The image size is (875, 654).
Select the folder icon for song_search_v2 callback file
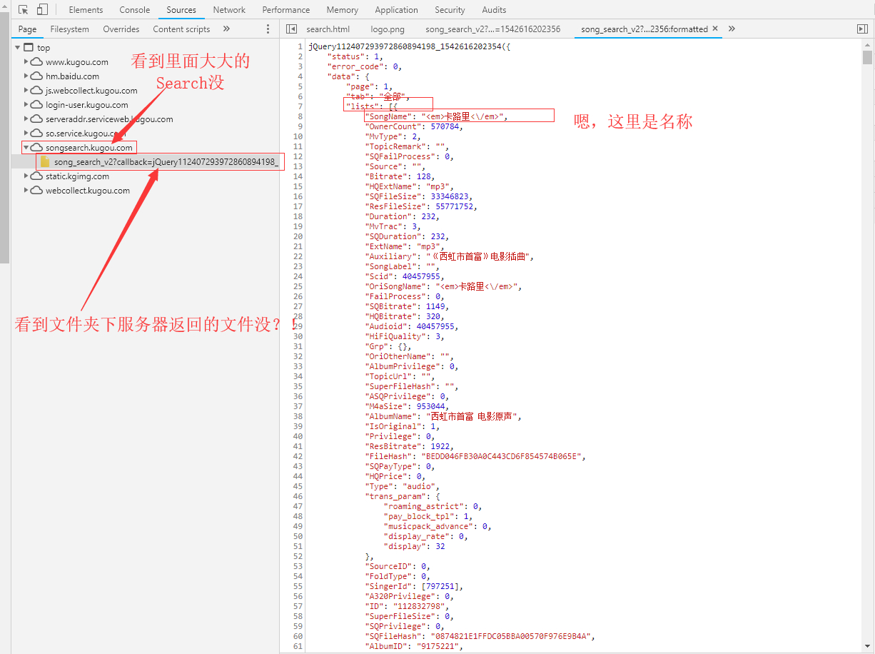(x=46, y=162)
